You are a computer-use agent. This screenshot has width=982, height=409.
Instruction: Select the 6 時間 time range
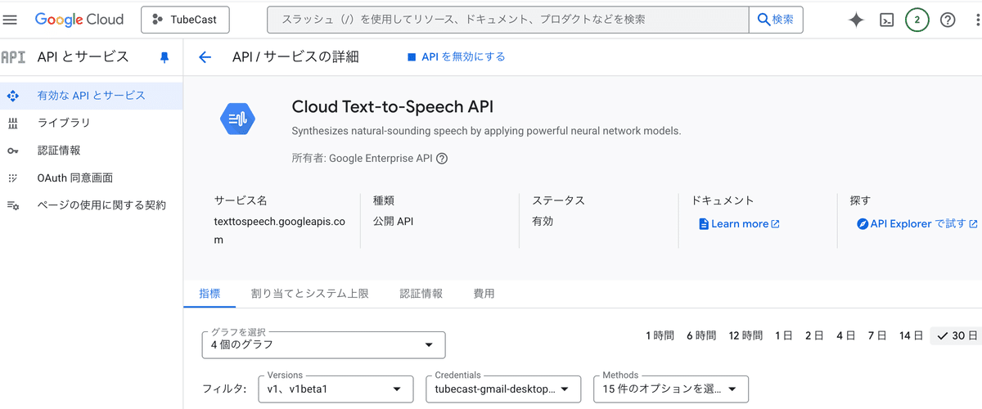point(700,335)
